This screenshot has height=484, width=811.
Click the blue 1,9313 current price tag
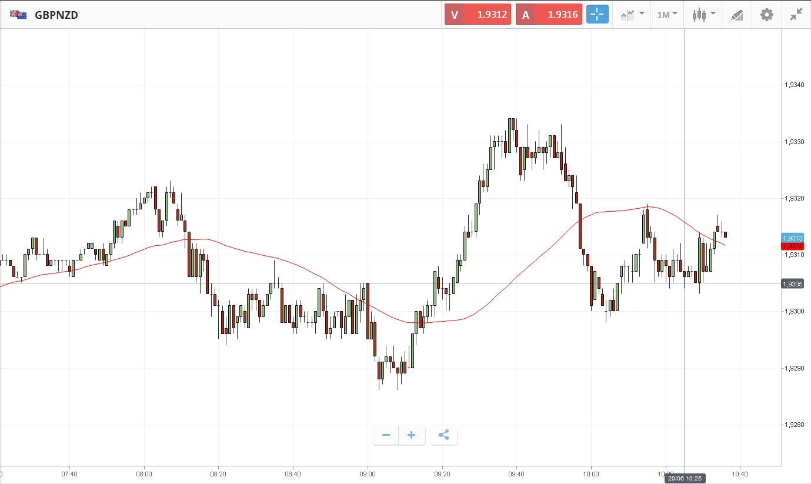792,238
